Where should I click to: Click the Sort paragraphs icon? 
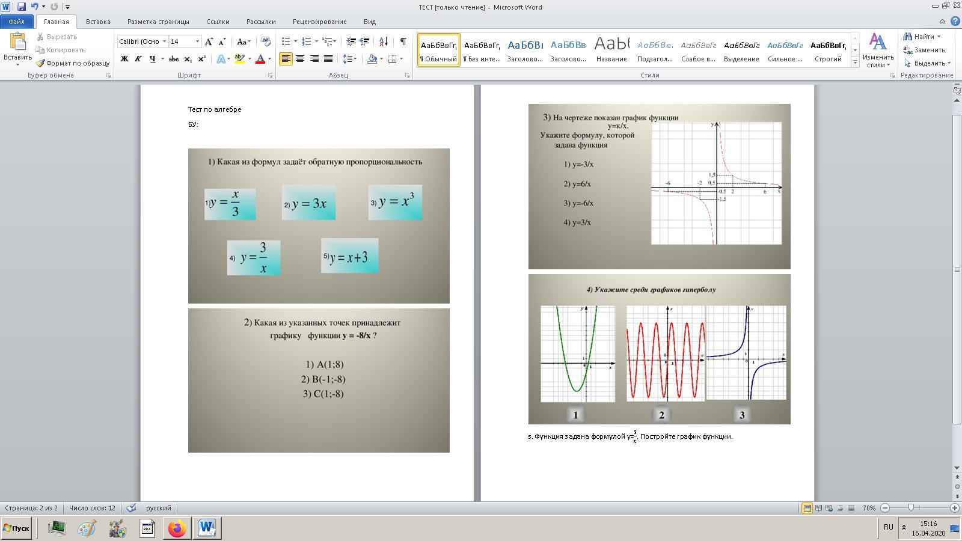pos(383,41)
